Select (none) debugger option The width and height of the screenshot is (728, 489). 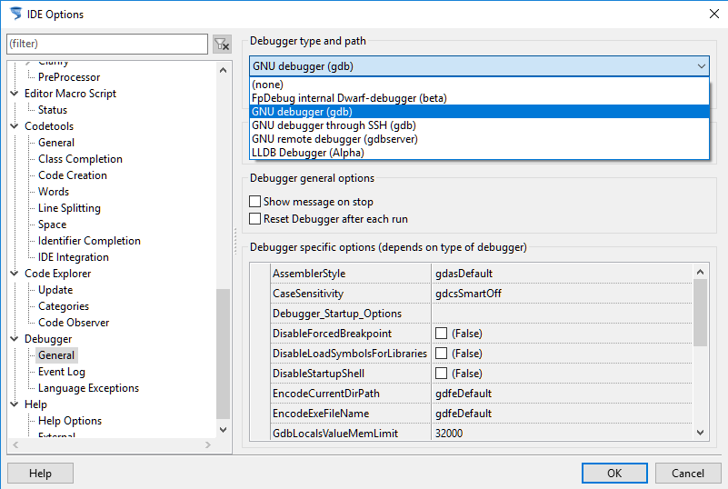pyautogui.click(x=479, y=85)
